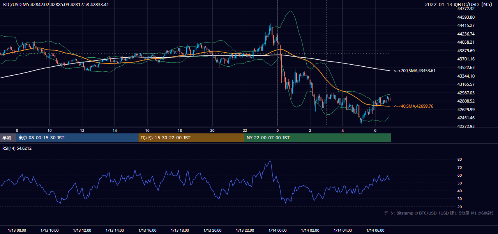This screenshot has height=234, width=498.
Task: Click the bottom date label 1/14 02:00
Action: tap(310, 230)
